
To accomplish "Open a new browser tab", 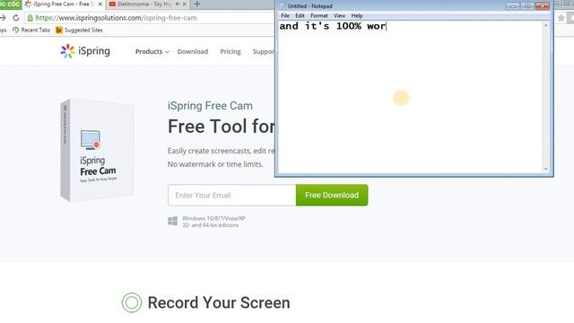I will [197, 4].
